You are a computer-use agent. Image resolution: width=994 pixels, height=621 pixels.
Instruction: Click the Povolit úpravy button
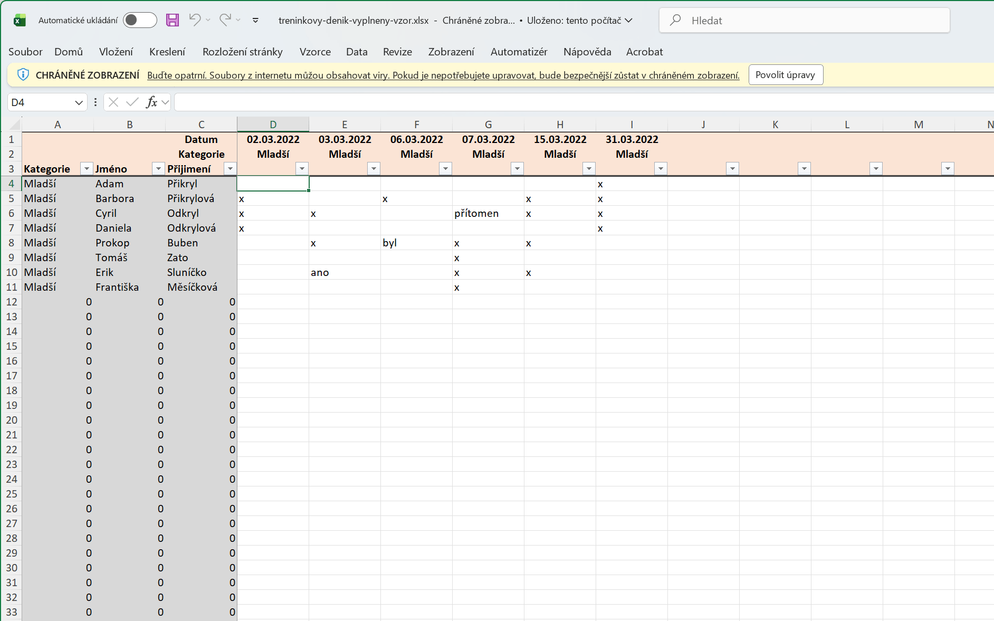point(785,75)
